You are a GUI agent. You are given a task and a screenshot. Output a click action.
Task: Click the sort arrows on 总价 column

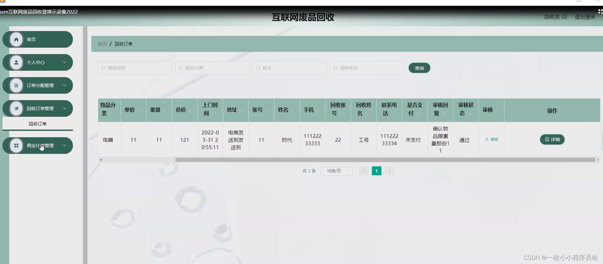coord(190,110)
